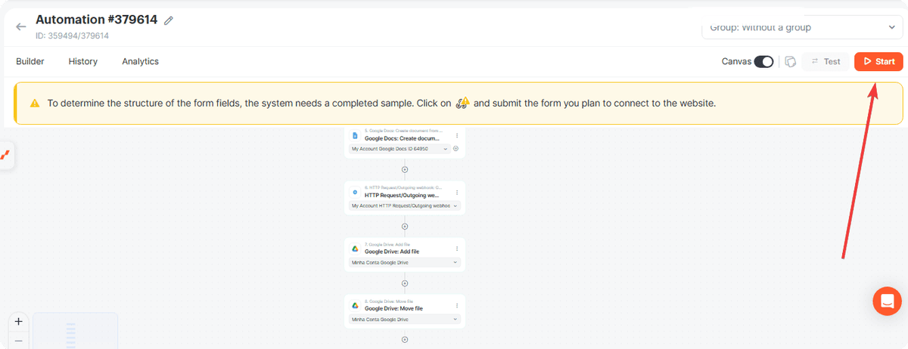Open the Builder tab
Screen dimensions: 908x349
[30, 62]
